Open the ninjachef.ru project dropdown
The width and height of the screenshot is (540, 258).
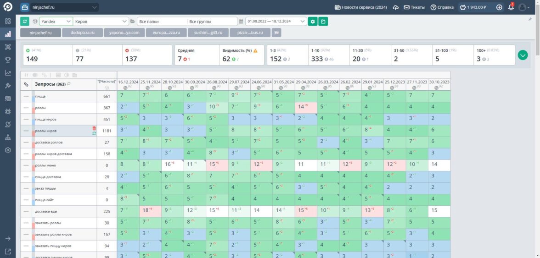click(64, 7)
